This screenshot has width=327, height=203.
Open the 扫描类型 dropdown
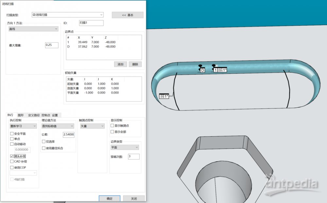point(68,15)
